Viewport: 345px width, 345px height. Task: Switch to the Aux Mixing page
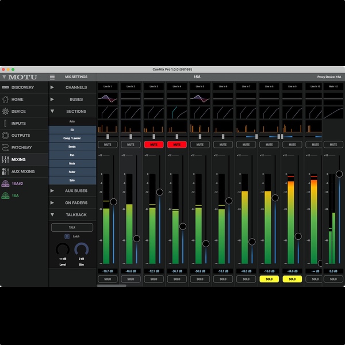(x=24, y=171)
